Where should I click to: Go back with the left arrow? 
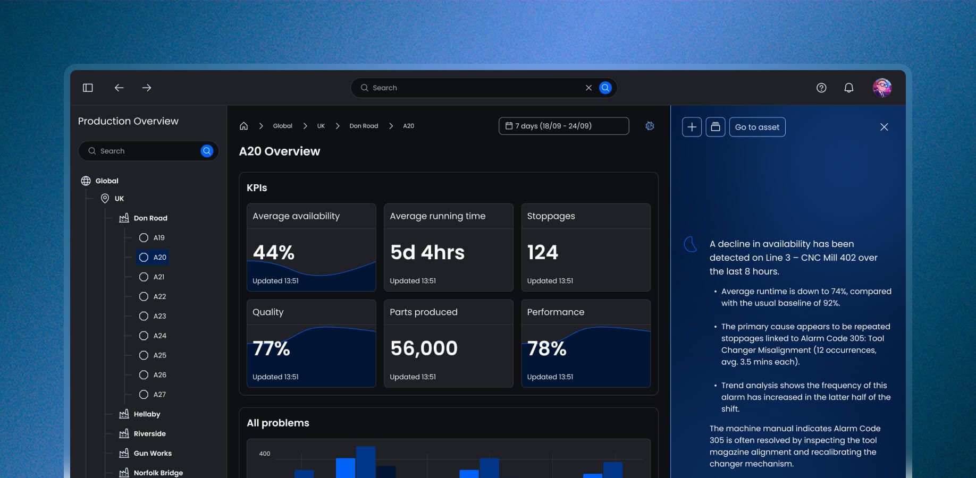pos(119,88)
